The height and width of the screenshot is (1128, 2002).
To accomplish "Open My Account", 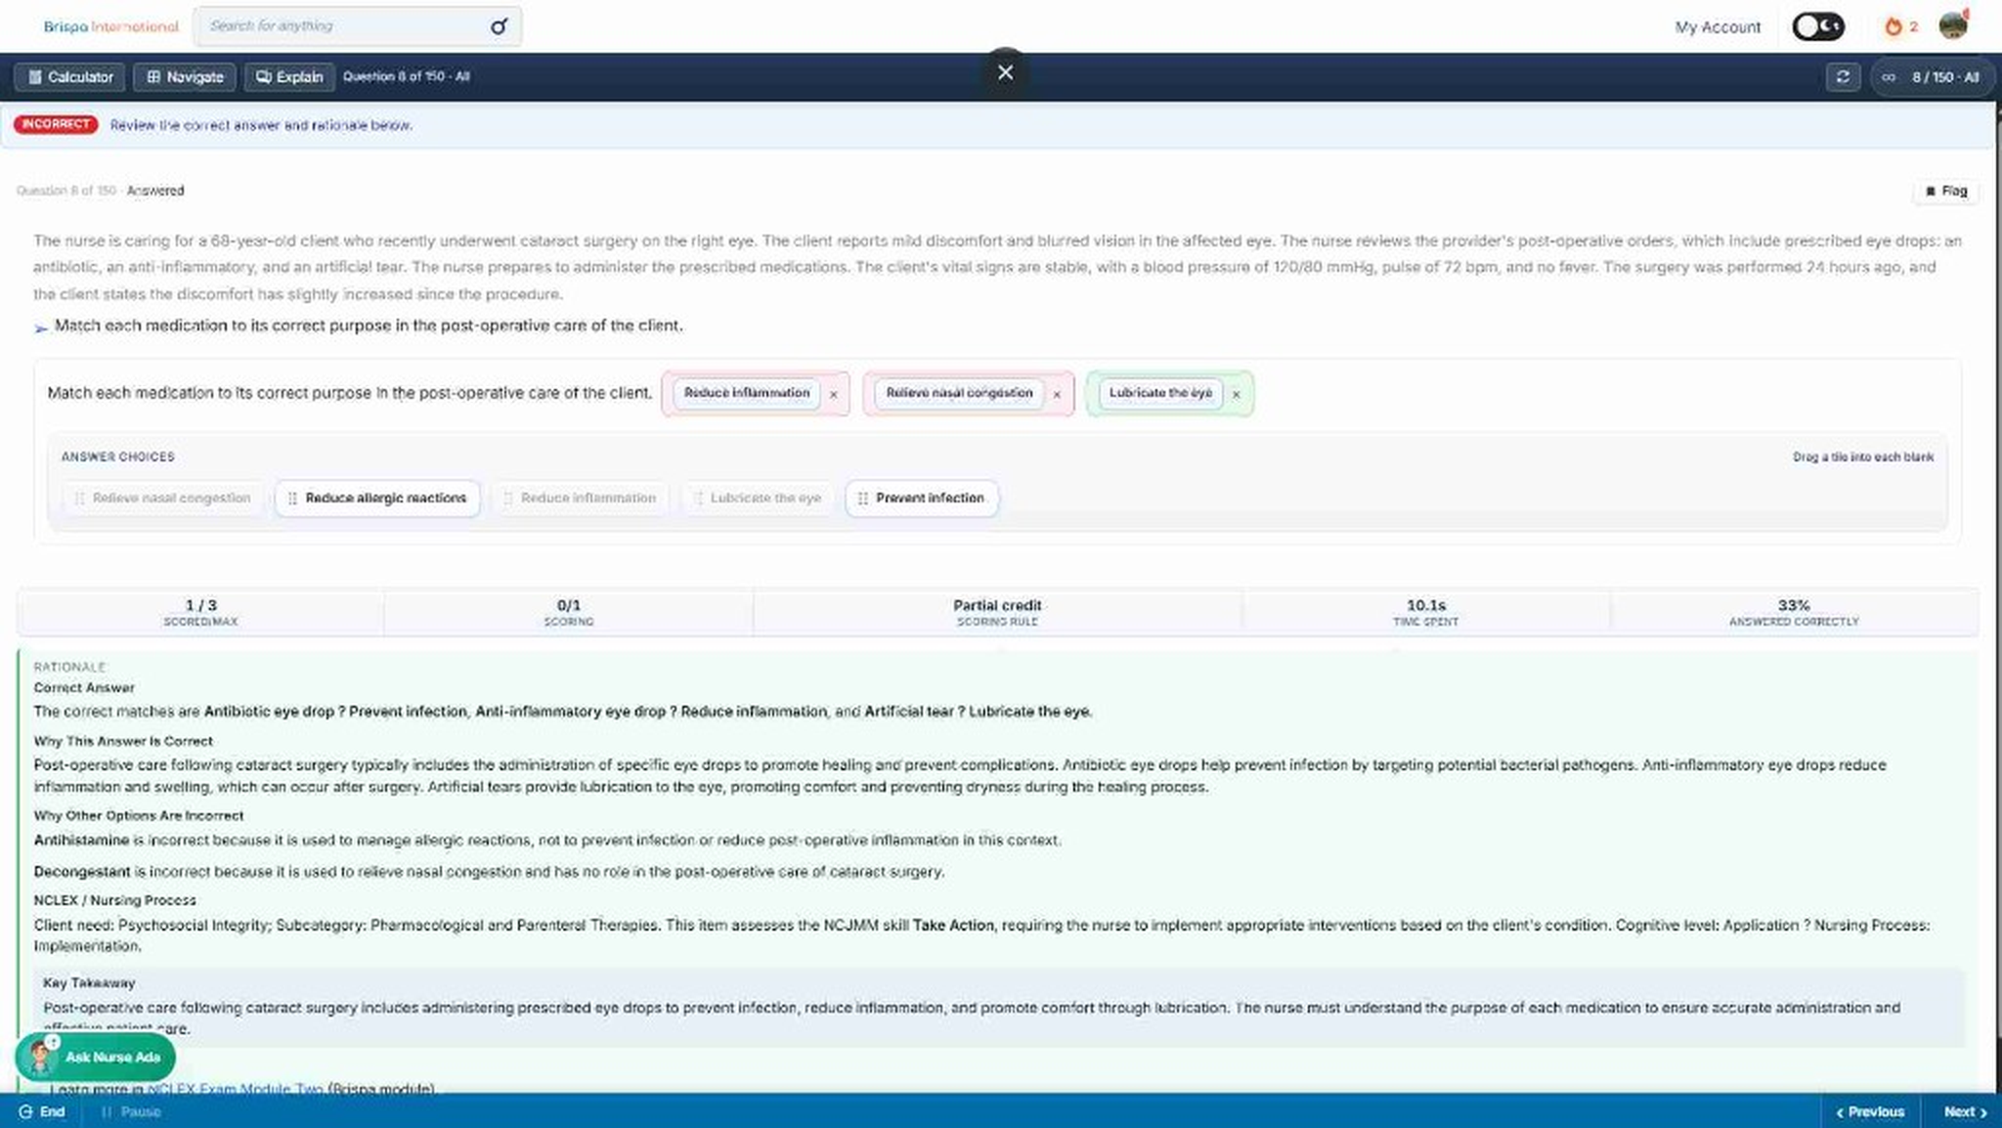I will click(x=1718, y=27).
